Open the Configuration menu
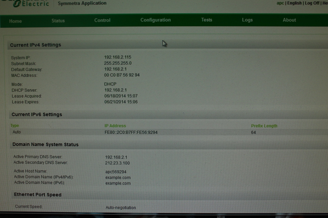 156,20
